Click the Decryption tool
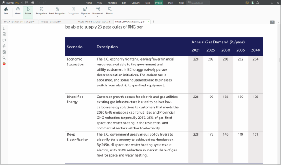Viewport: 281px width, 165px height. click(x=73, y=11)
